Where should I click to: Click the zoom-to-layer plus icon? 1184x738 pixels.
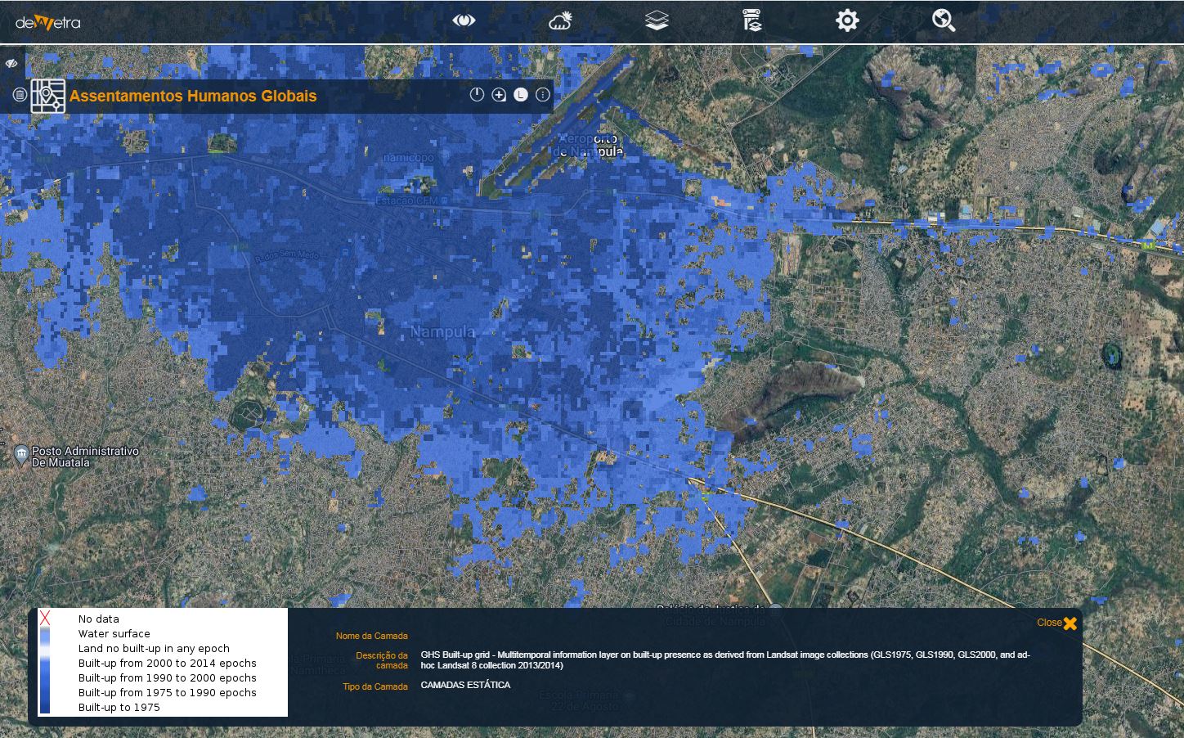coord(499,95)
